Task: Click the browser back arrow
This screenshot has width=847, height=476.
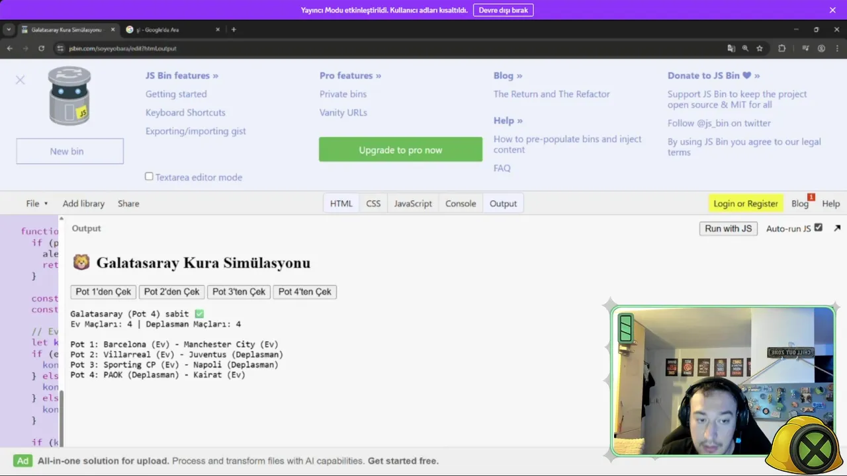Action: point(9,48)
